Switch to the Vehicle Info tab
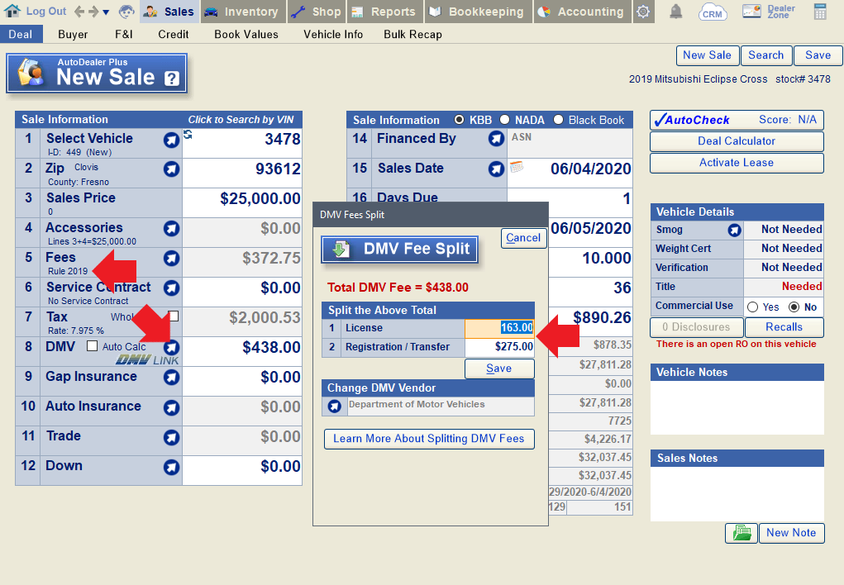 (x=333, y=35)
